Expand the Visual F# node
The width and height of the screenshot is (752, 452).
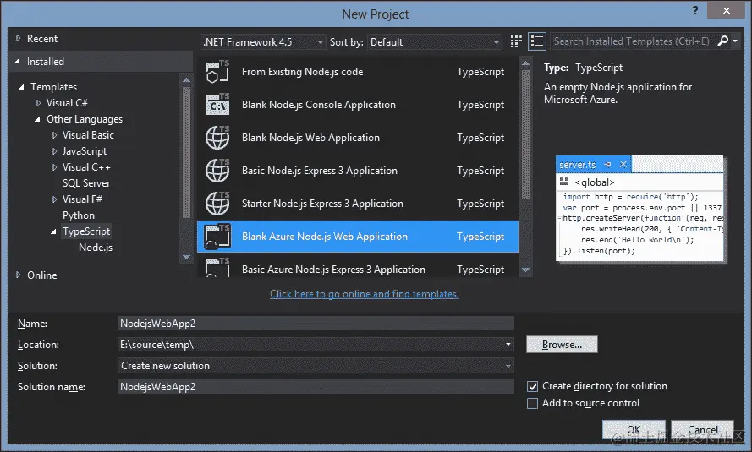54,199
